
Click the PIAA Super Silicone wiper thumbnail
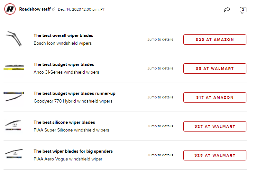14,126
